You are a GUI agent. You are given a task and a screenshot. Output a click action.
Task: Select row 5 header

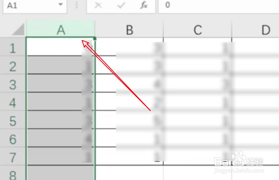(x=13, y=120)
